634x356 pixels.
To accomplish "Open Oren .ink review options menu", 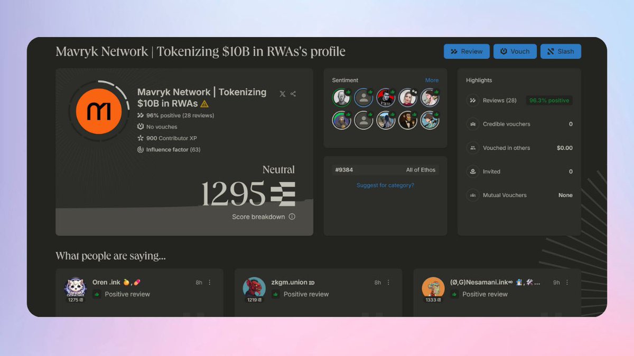I will tap(210, 283).
